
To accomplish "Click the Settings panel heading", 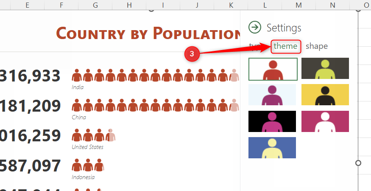I will (x=284, y=28).
